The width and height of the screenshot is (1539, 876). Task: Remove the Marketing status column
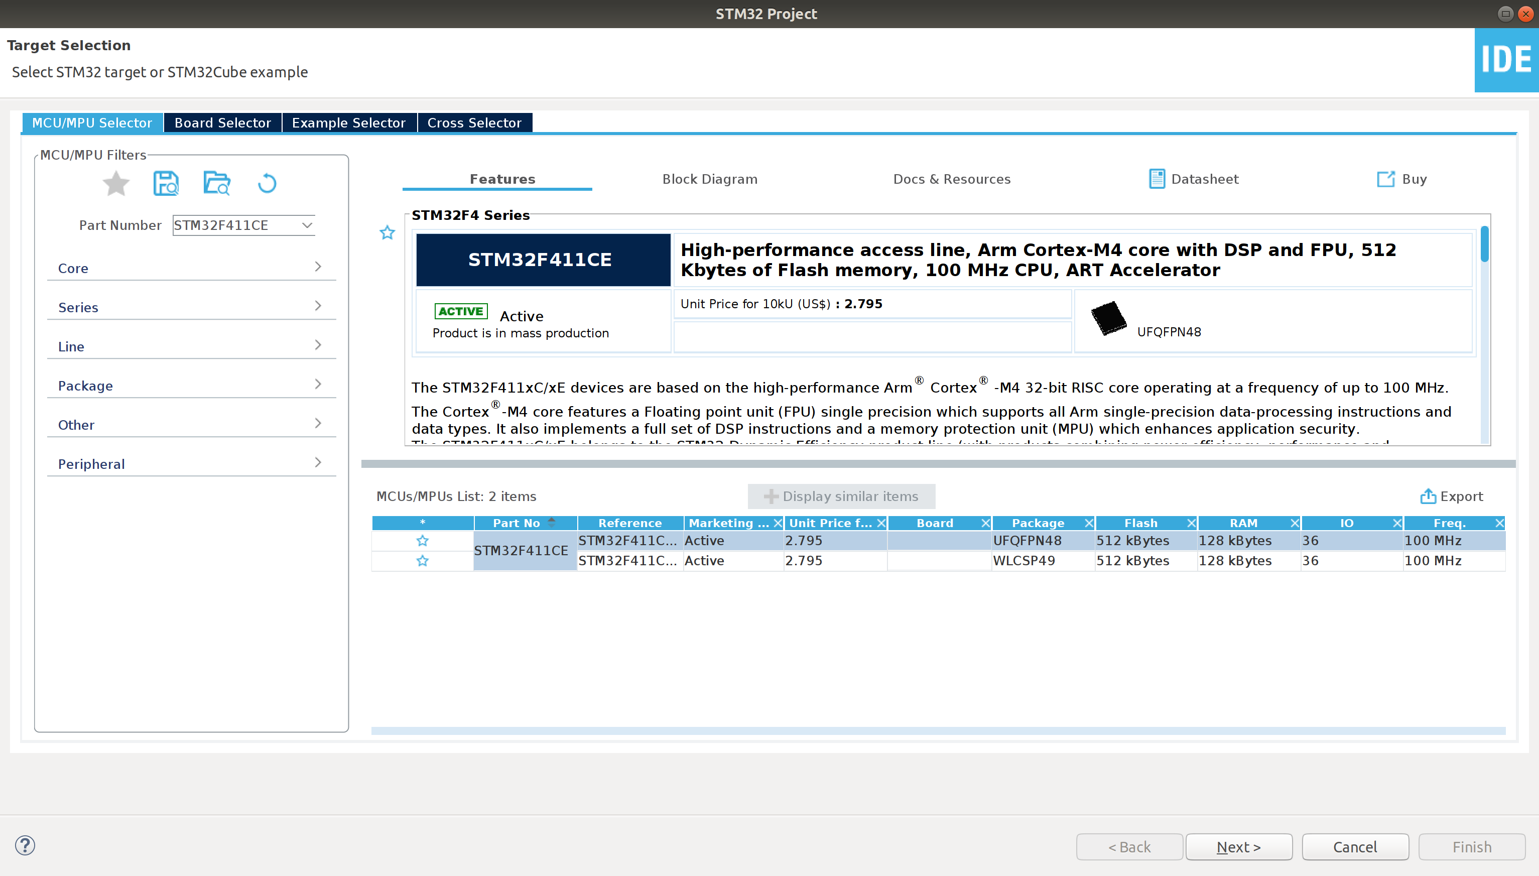click(778, 523)
